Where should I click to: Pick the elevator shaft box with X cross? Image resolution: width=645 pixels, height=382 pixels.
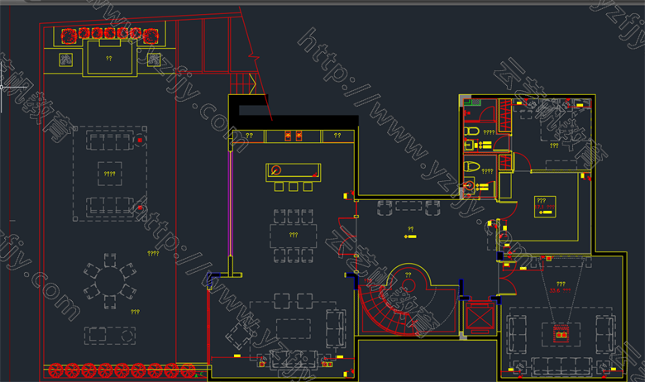[480, 318]
